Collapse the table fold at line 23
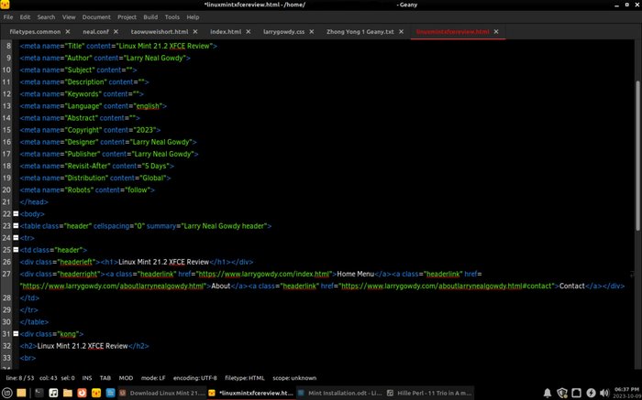642x400 pixels. (16, 225)
